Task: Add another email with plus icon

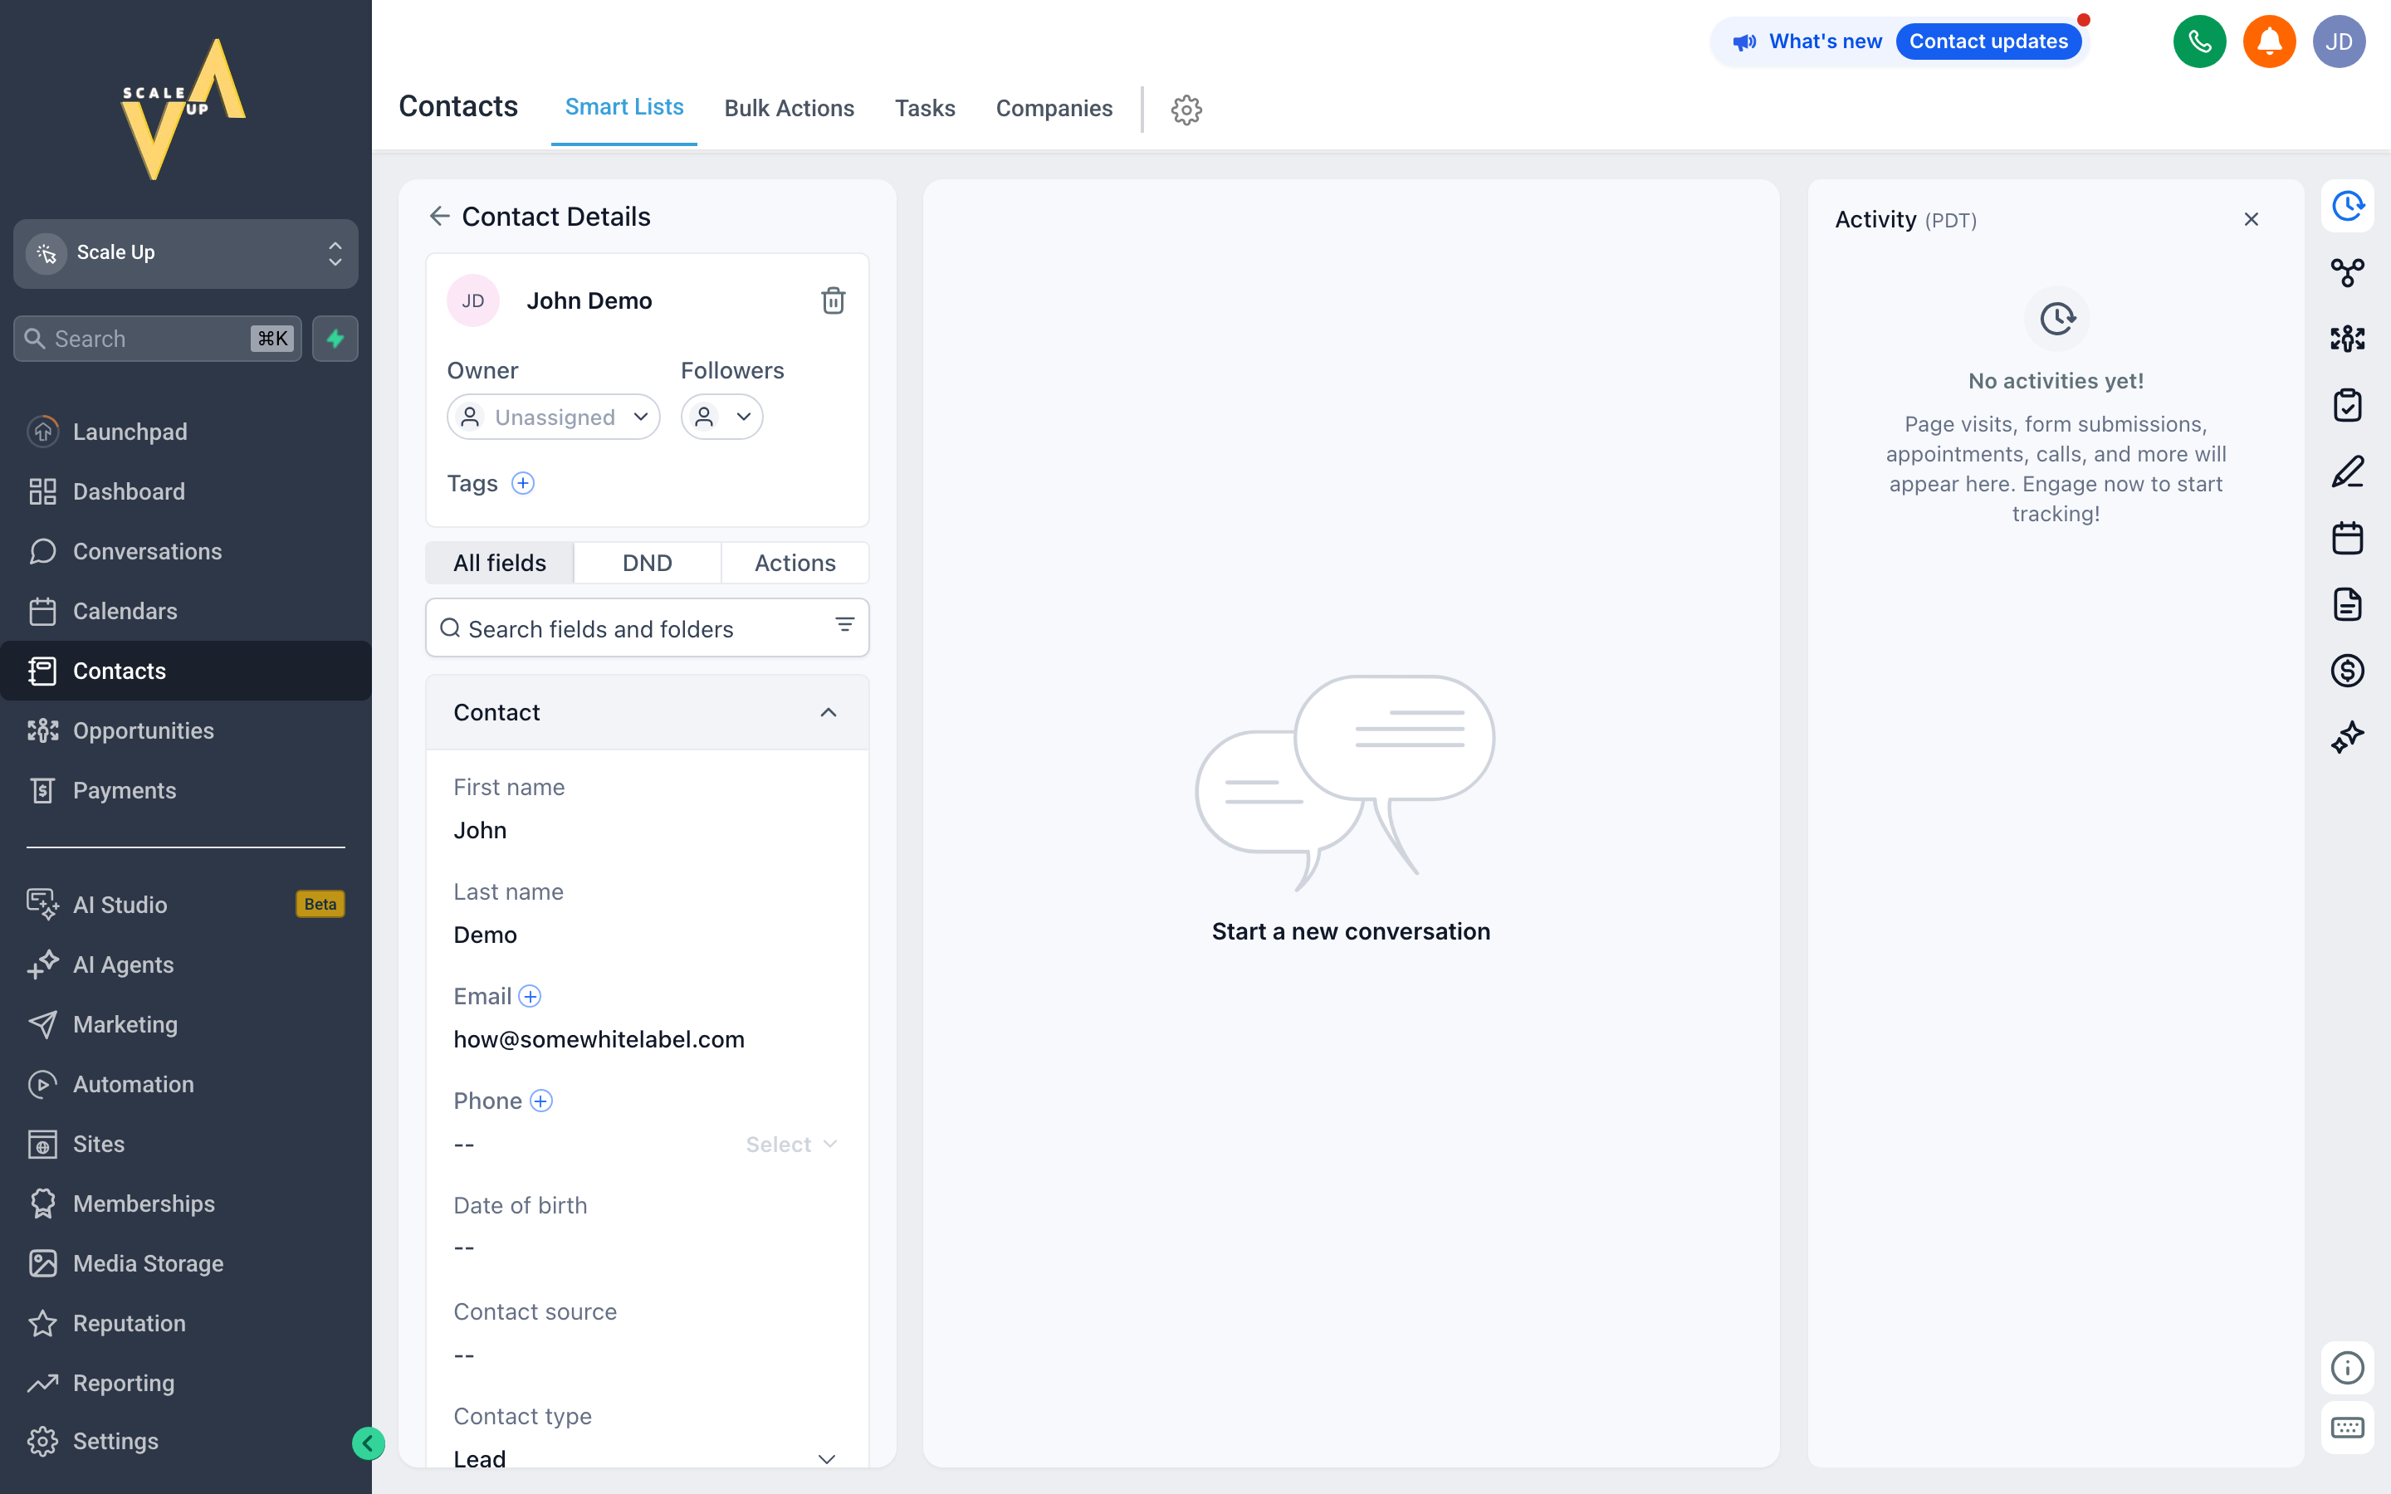Action: point(531,996)
